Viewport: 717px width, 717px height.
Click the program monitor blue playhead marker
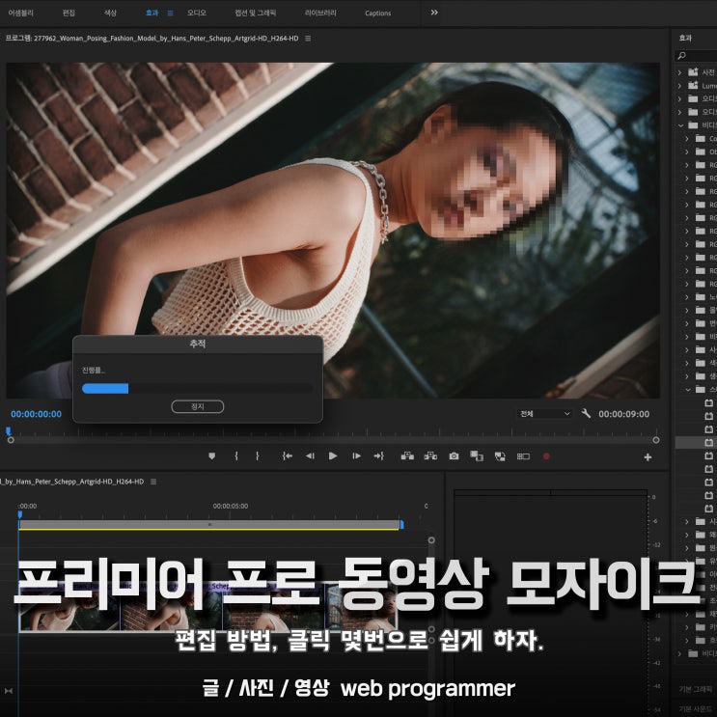[x=9, y=430]
